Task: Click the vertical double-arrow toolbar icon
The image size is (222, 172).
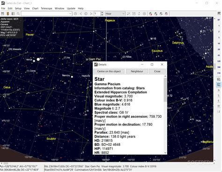Action: point(139,14)
